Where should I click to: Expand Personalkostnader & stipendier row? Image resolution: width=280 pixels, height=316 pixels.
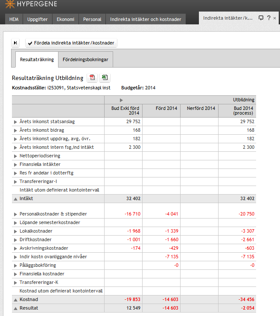(x=15, y=214)
